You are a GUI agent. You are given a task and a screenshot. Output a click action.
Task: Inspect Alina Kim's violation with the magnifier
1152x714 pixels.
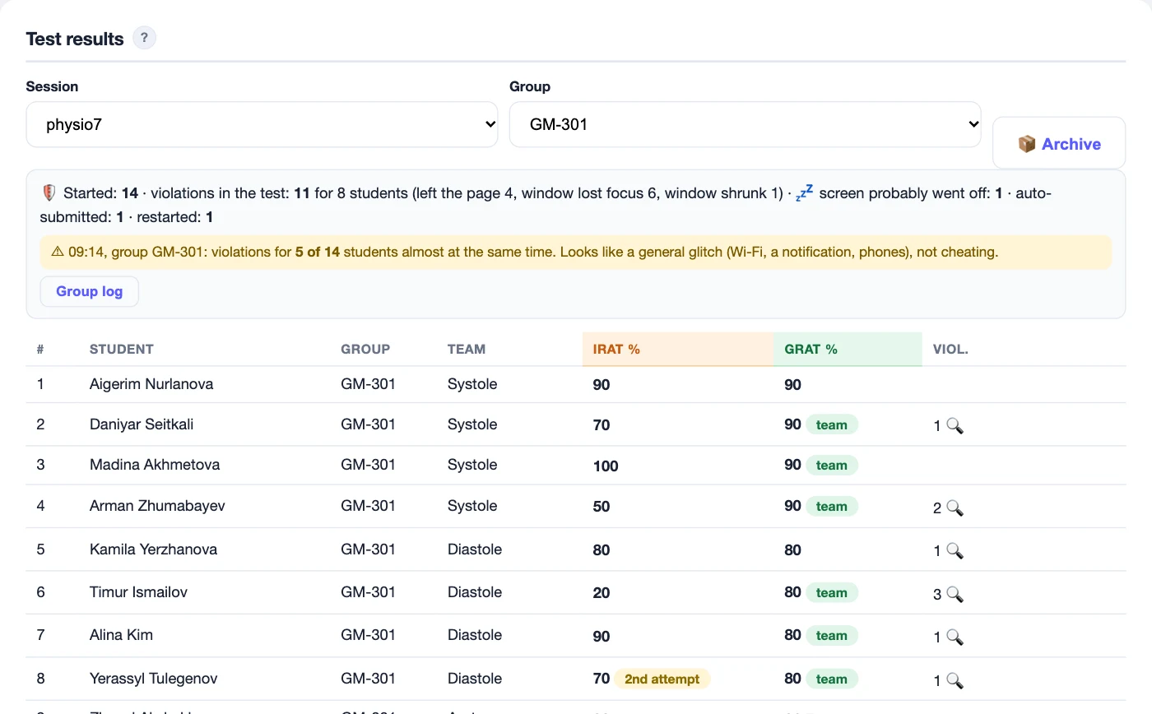click(955, 637)
